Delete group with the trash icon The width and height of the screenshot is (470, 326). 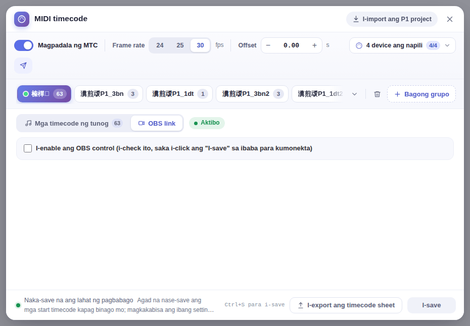[x=377, y=94]
